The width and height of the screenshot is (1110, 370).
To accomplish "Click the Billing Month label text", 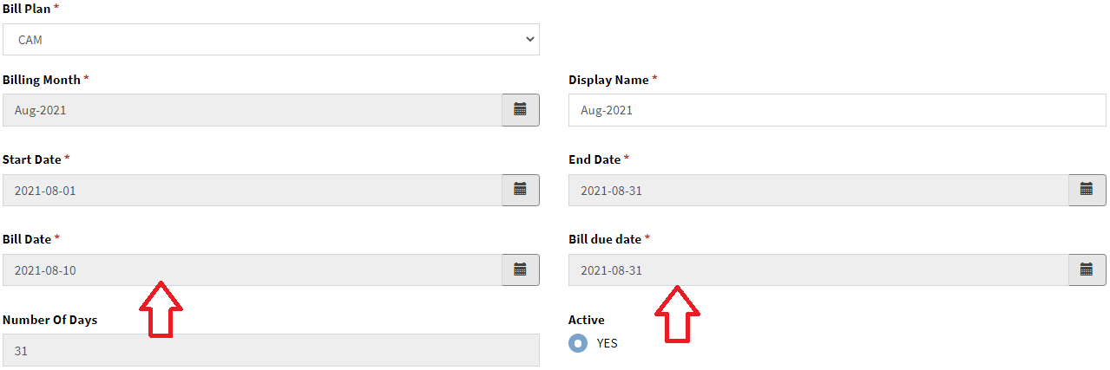I will [41, 80].
